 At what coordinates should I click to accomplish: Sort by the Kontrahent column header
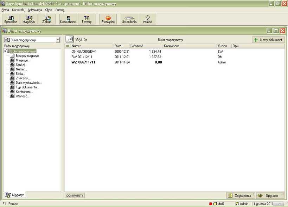pyautogui.click(x=190, y=46)
